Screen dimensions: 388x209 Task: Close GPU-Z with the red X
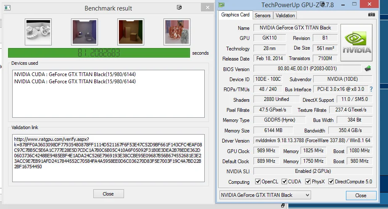(x=369, y=4)
